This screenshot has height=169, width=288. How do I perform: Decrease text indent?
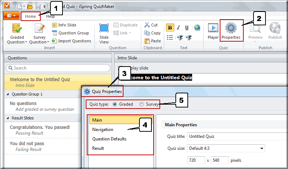pyautogui.click(x=180, y=38)
